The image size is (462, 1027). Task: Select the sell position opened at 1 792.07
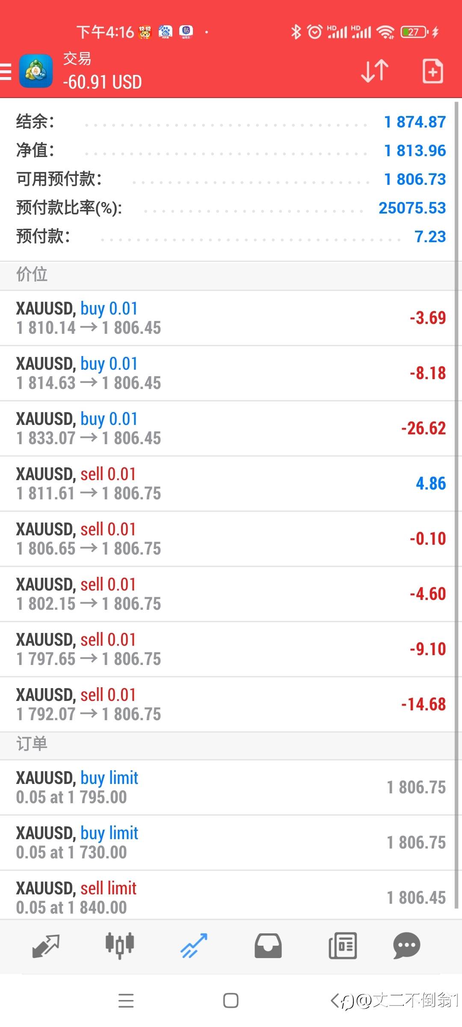click(x=231, y=704)
